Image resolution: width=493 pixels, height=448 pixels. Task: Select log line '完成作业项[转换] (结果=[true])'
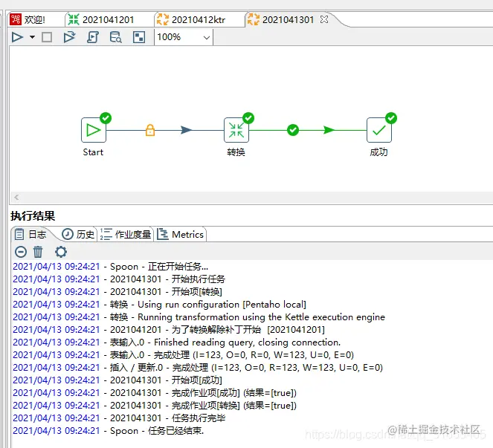[155, 405]
